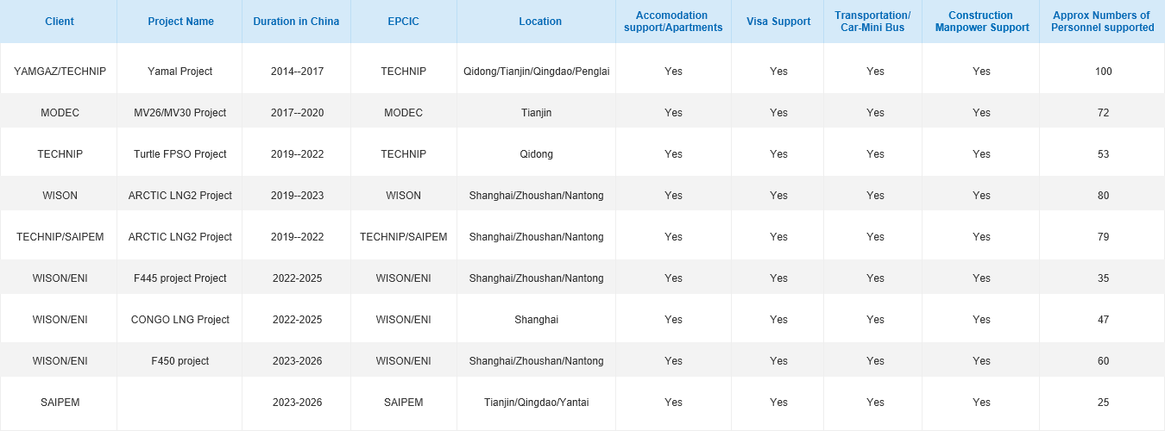The image size is (1165, 431).
Task: Select the 2017--2020 duration cell
Action: pos(297,113)
